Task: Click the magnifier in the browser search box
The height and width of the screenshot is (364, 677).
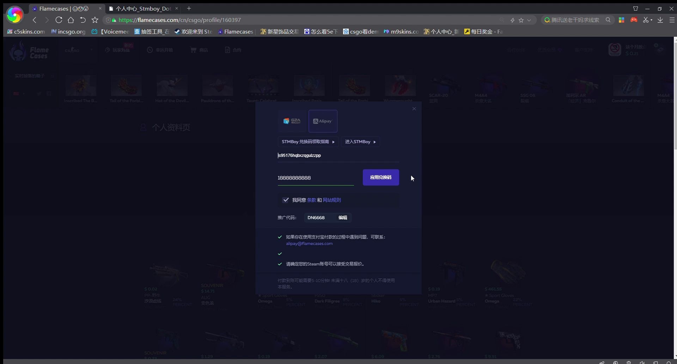Action: (x=608, y=20)
